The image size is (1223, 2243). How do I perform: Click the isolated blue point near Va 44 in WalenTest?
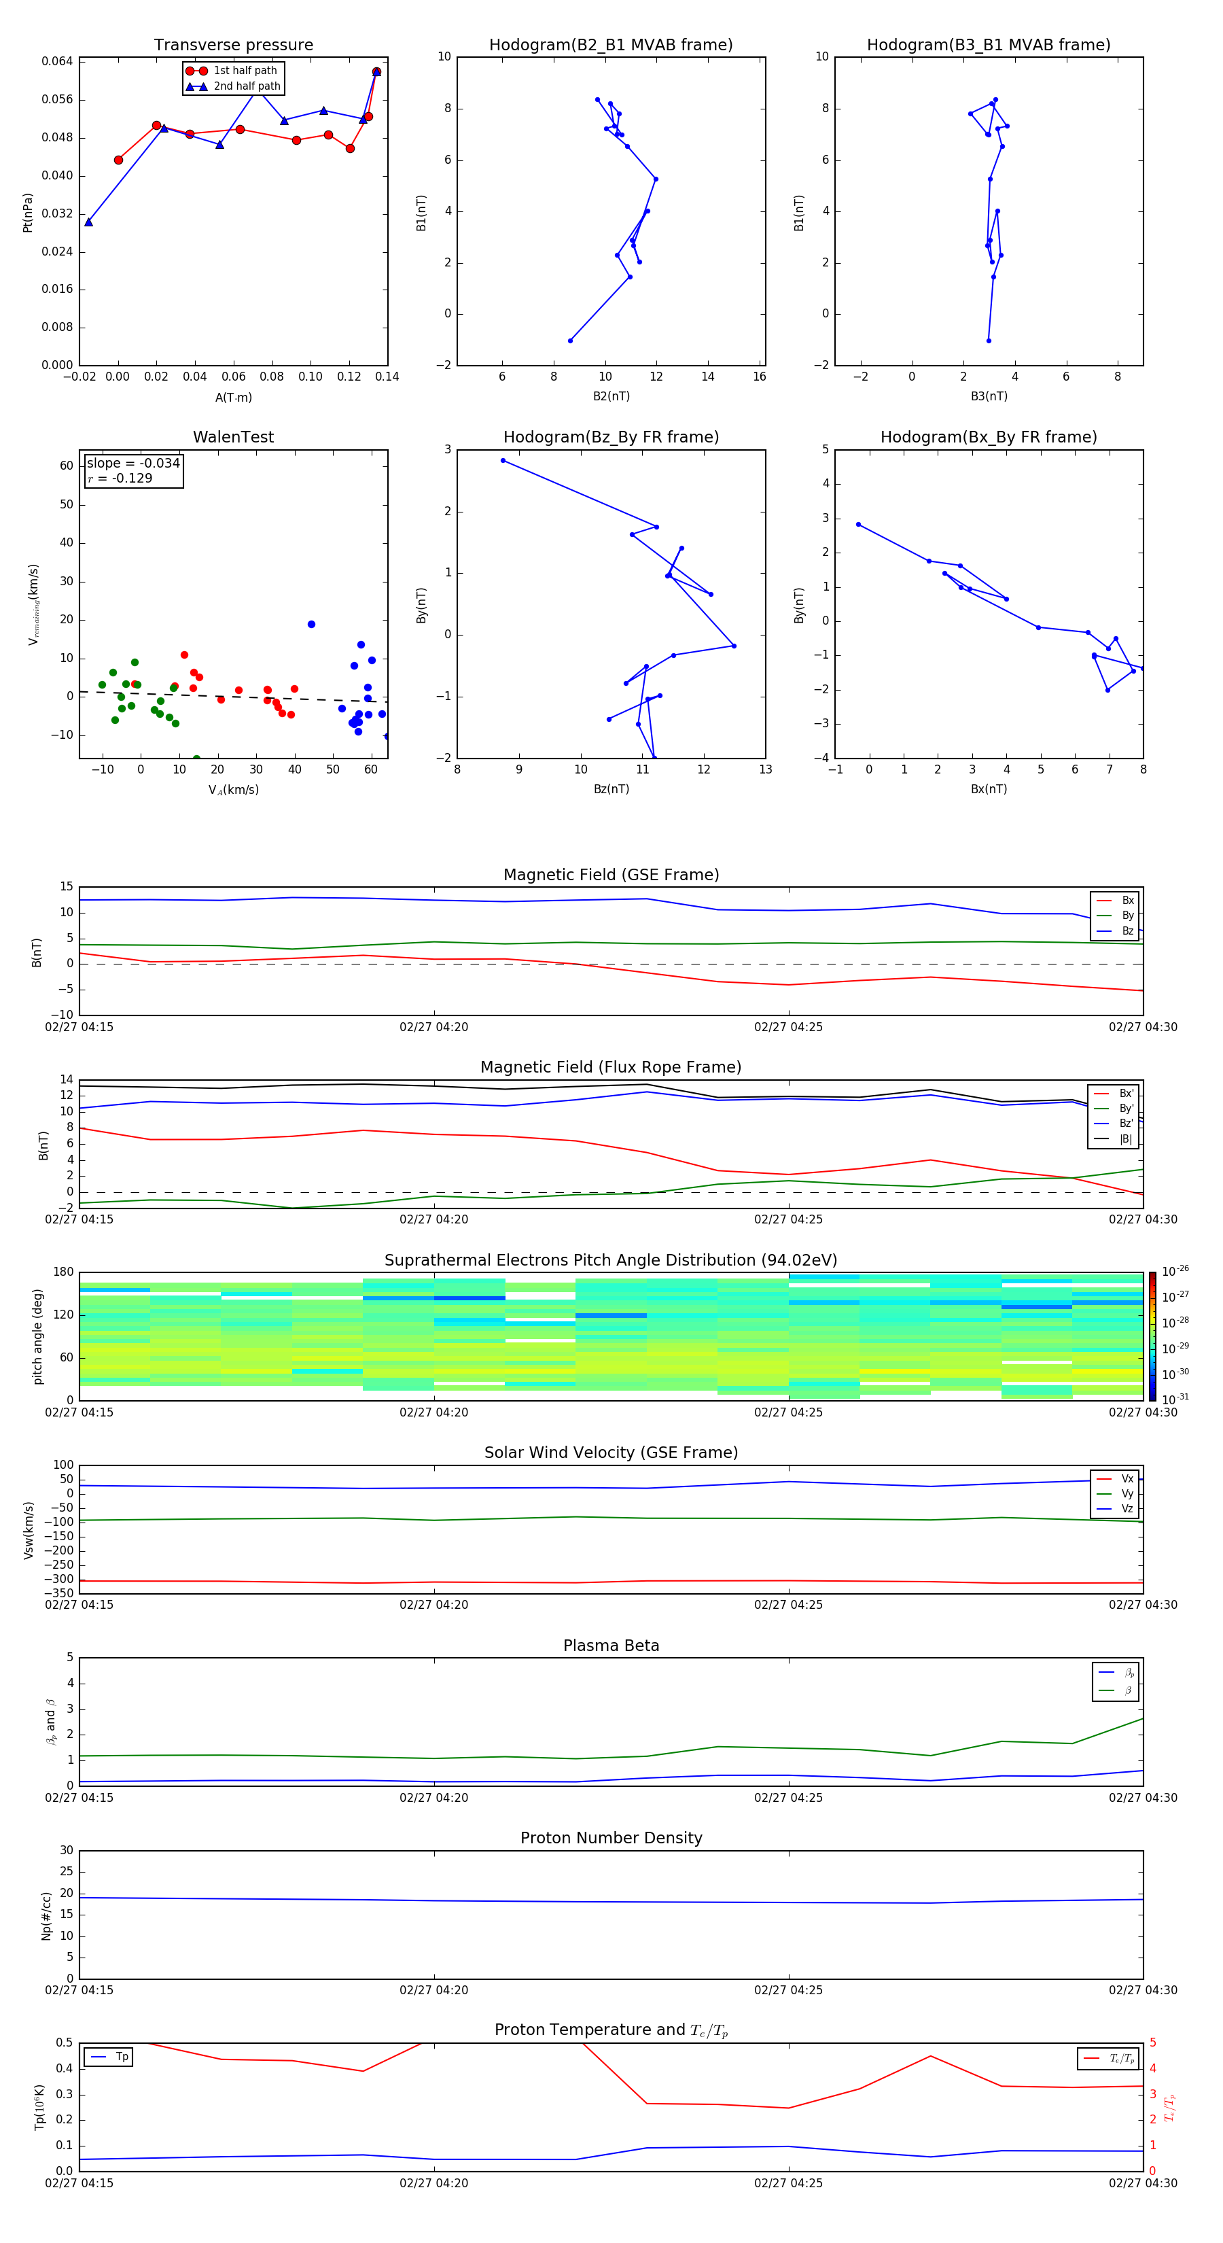(x=311, y=625)
